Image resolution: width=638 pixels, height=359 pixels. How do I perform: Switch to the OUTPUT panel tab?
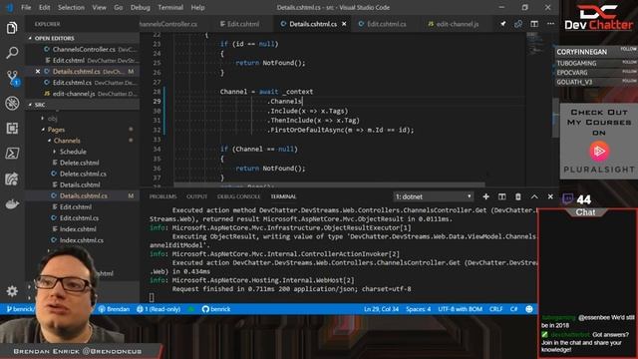tap(197, 196)
